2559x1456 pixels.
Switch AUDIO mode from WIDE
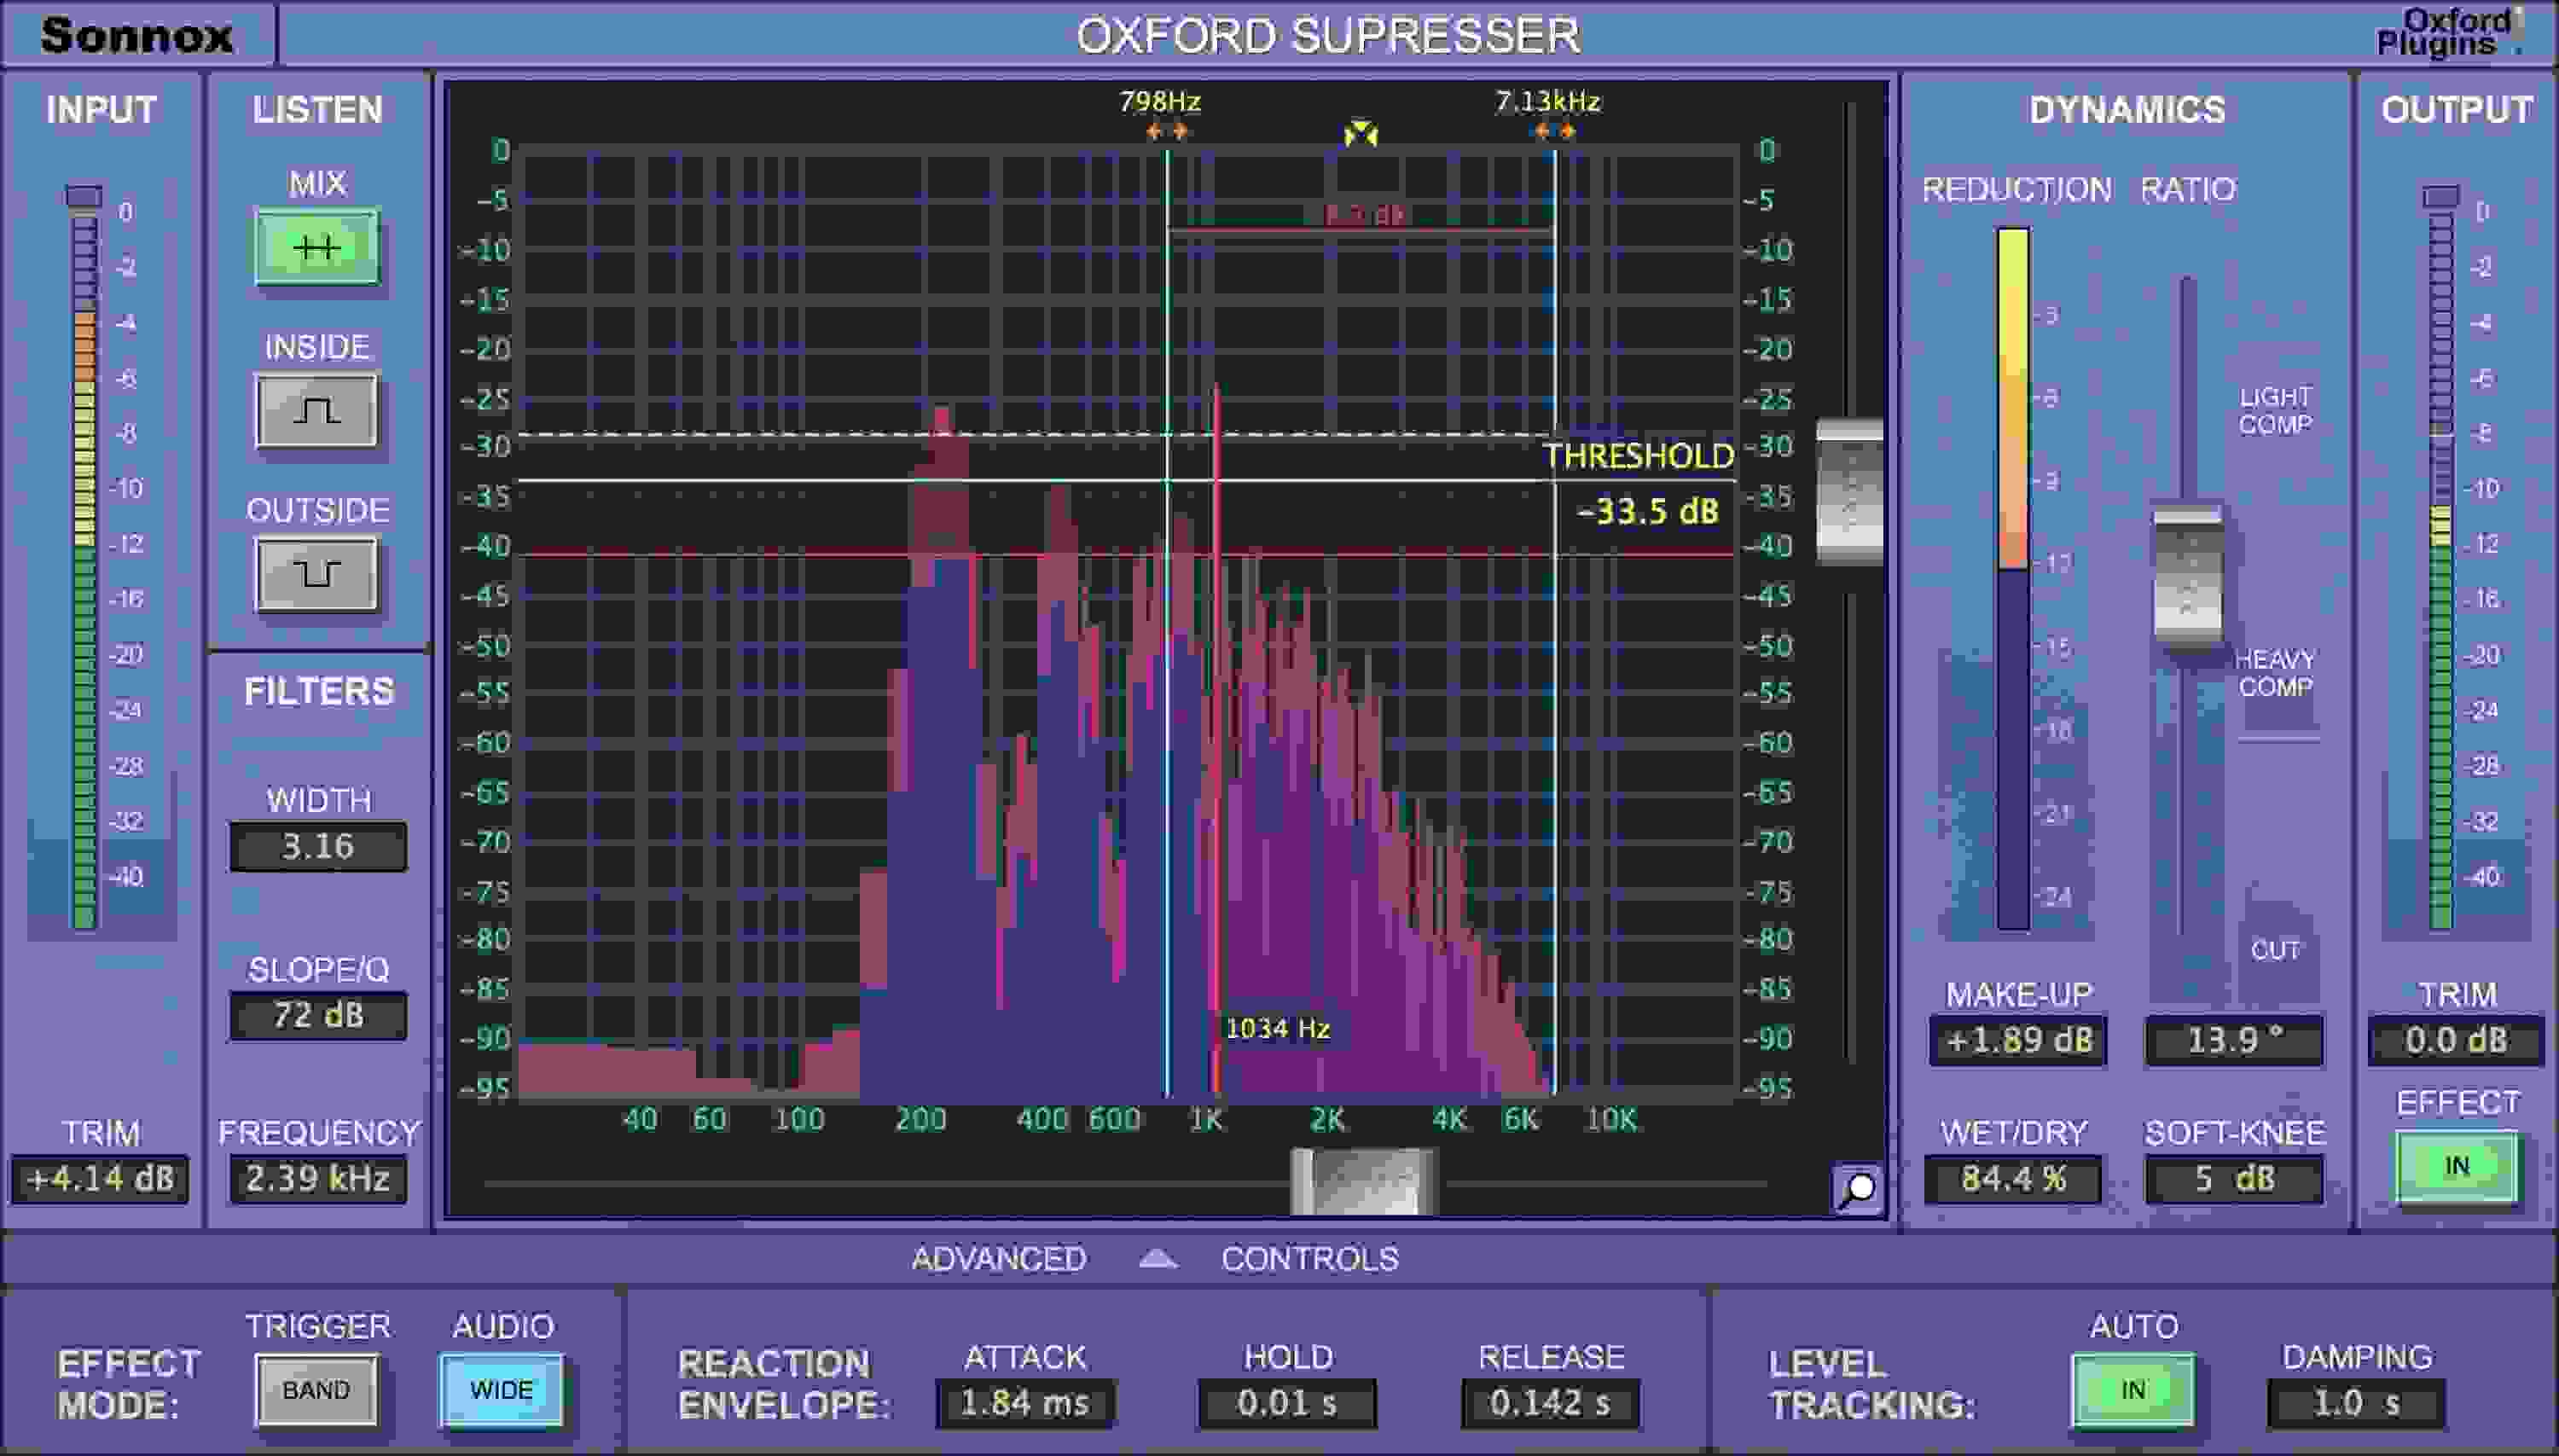coord(501,1388)
